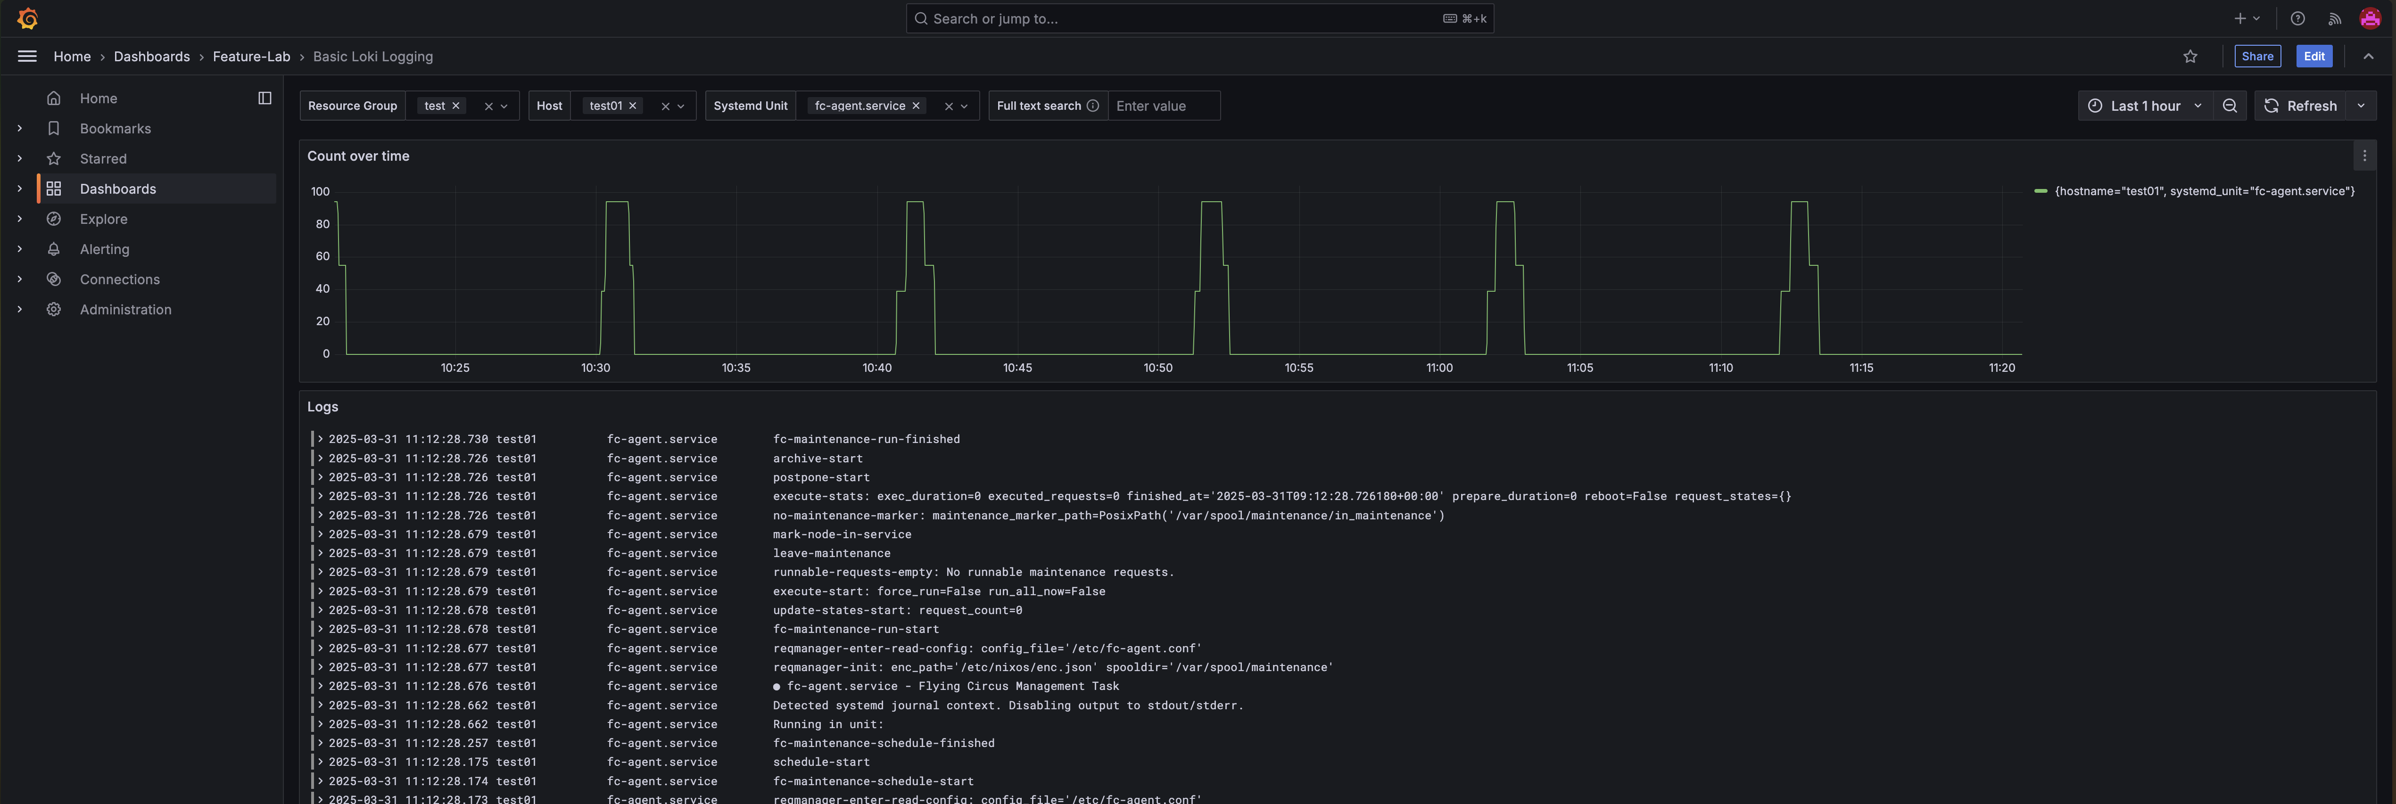Screen dimensions: 2396x804
Task: Click the Share button
Action: [x=2256, y=57]
